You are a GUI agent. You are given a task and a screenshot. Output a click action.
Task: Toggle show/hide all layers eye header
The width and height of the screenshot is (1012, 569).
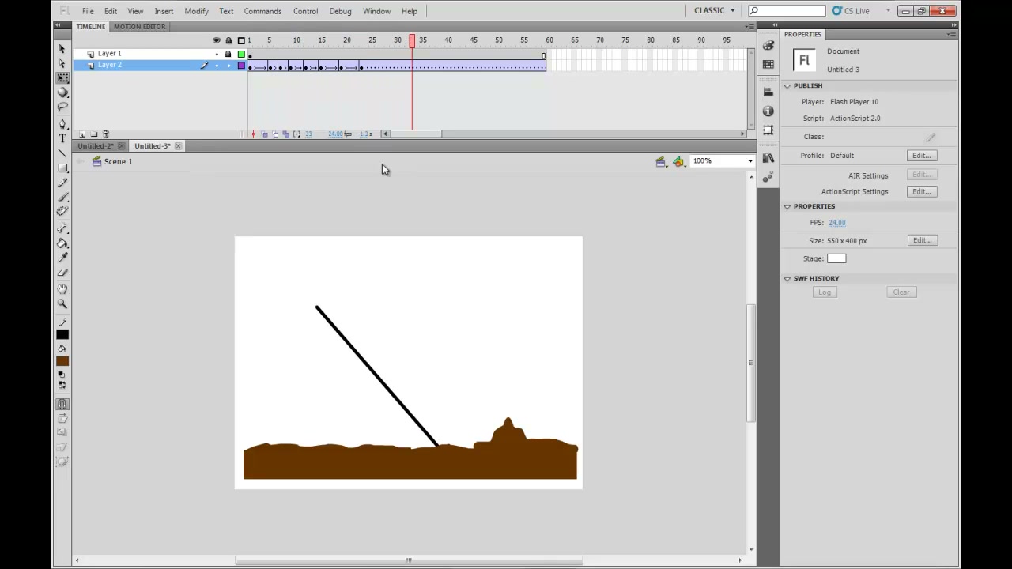(217, 40)
